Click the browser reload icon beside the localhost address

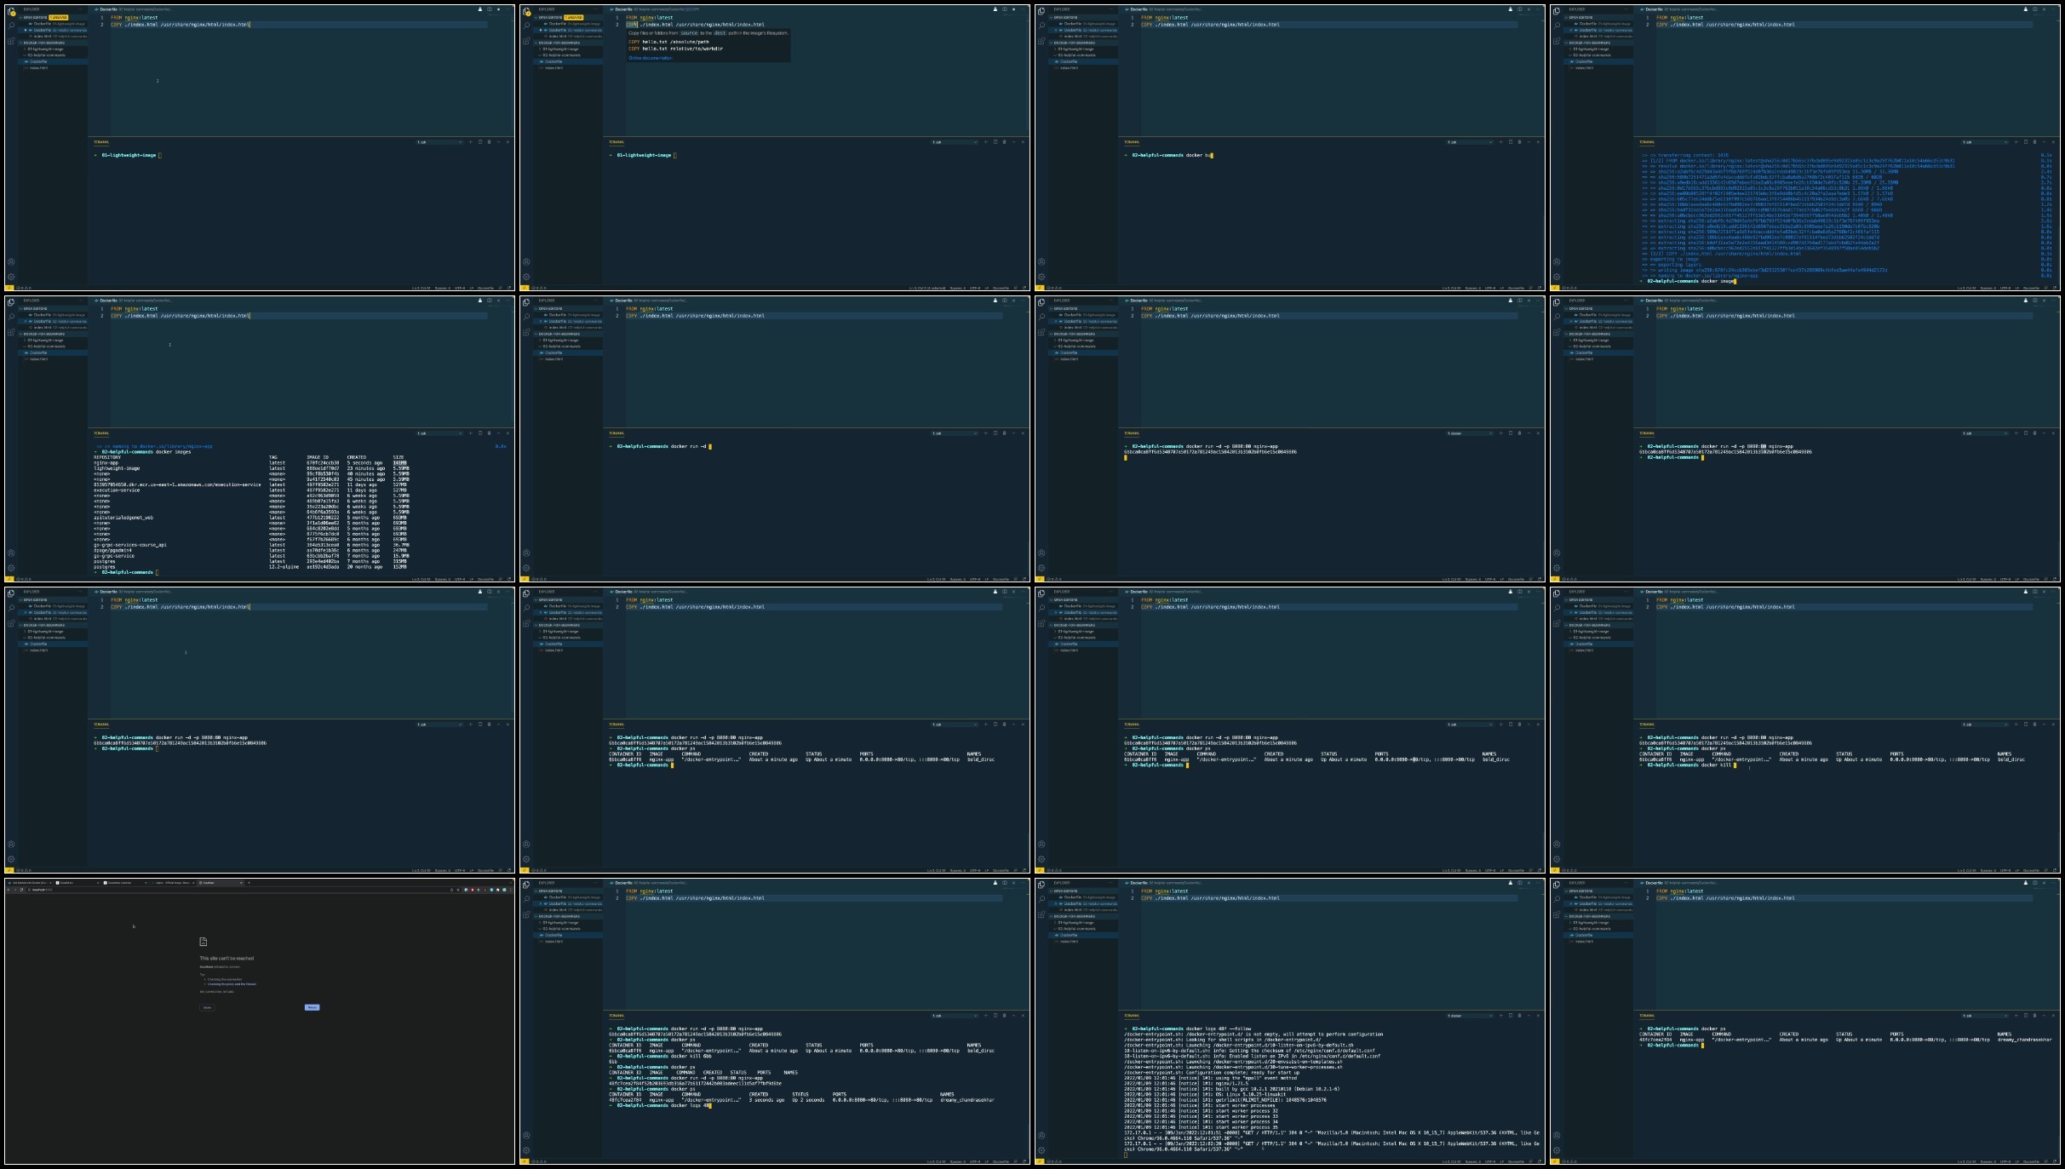click(x=21, y=890)
